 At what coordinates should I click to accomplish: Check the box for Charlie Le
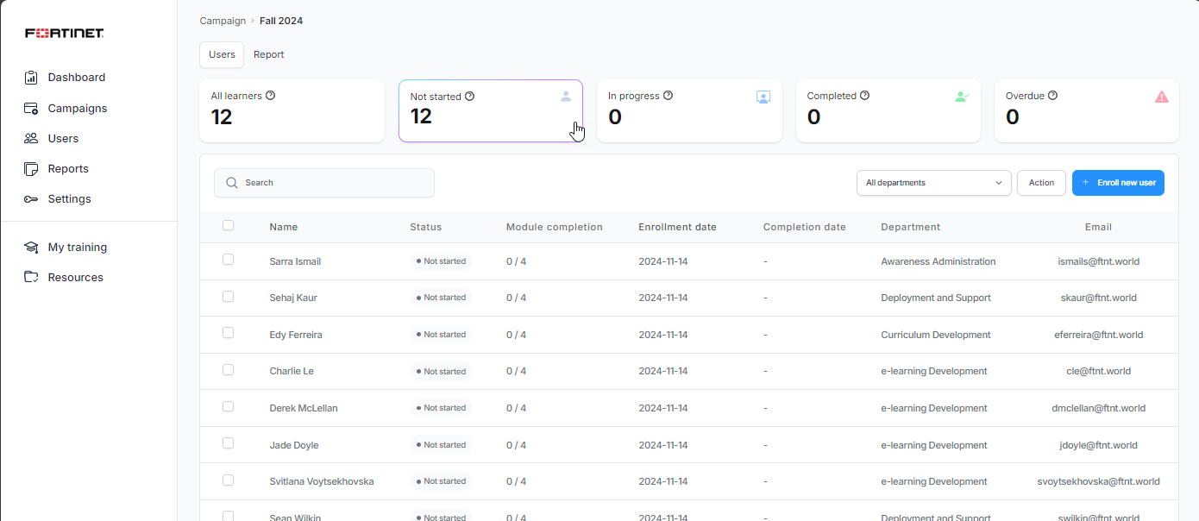coord(228,369)
